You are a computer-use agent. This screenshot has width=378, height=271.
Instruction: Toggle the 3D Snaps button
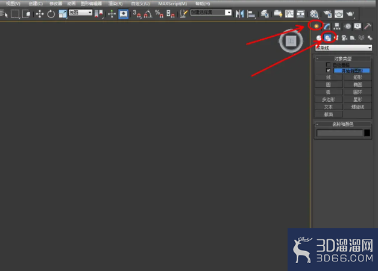[x=137, y=14]
